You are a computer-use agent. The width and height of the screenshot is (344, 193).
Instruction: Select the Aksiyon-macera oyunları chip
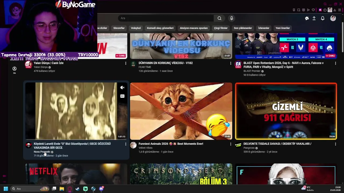coord(194,28)
